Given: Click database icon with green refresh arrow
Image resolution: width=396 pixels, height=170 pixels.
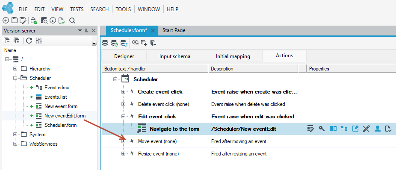Looking at the screenshot, I should [115, 43].
